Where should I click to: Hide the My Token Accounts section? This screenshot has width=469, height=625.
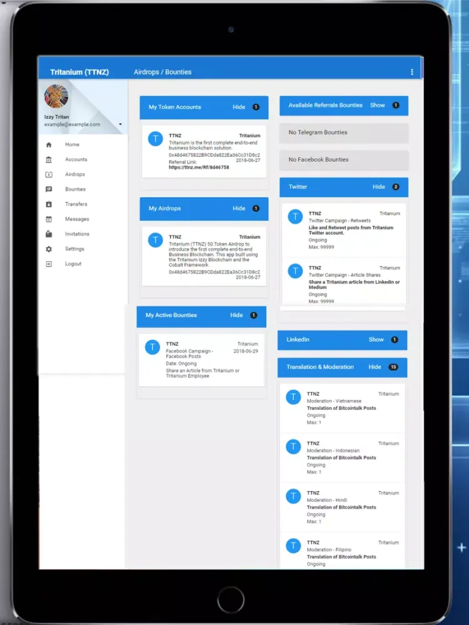pos(239,107)
